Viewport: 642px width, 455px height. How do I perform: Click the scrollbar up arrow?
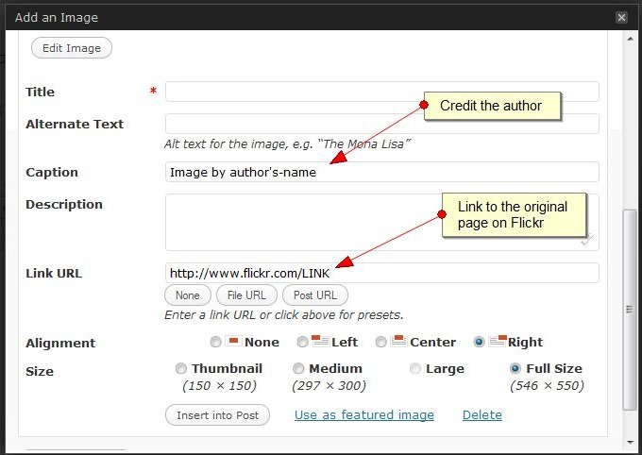[630, 39]
